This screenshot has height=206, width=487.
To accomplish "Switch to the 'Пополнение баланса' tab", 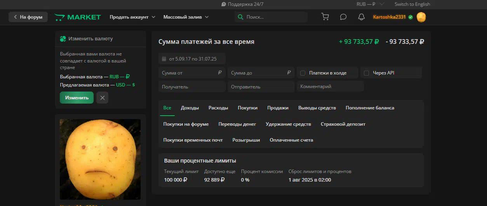I will [x=370, y=108].
